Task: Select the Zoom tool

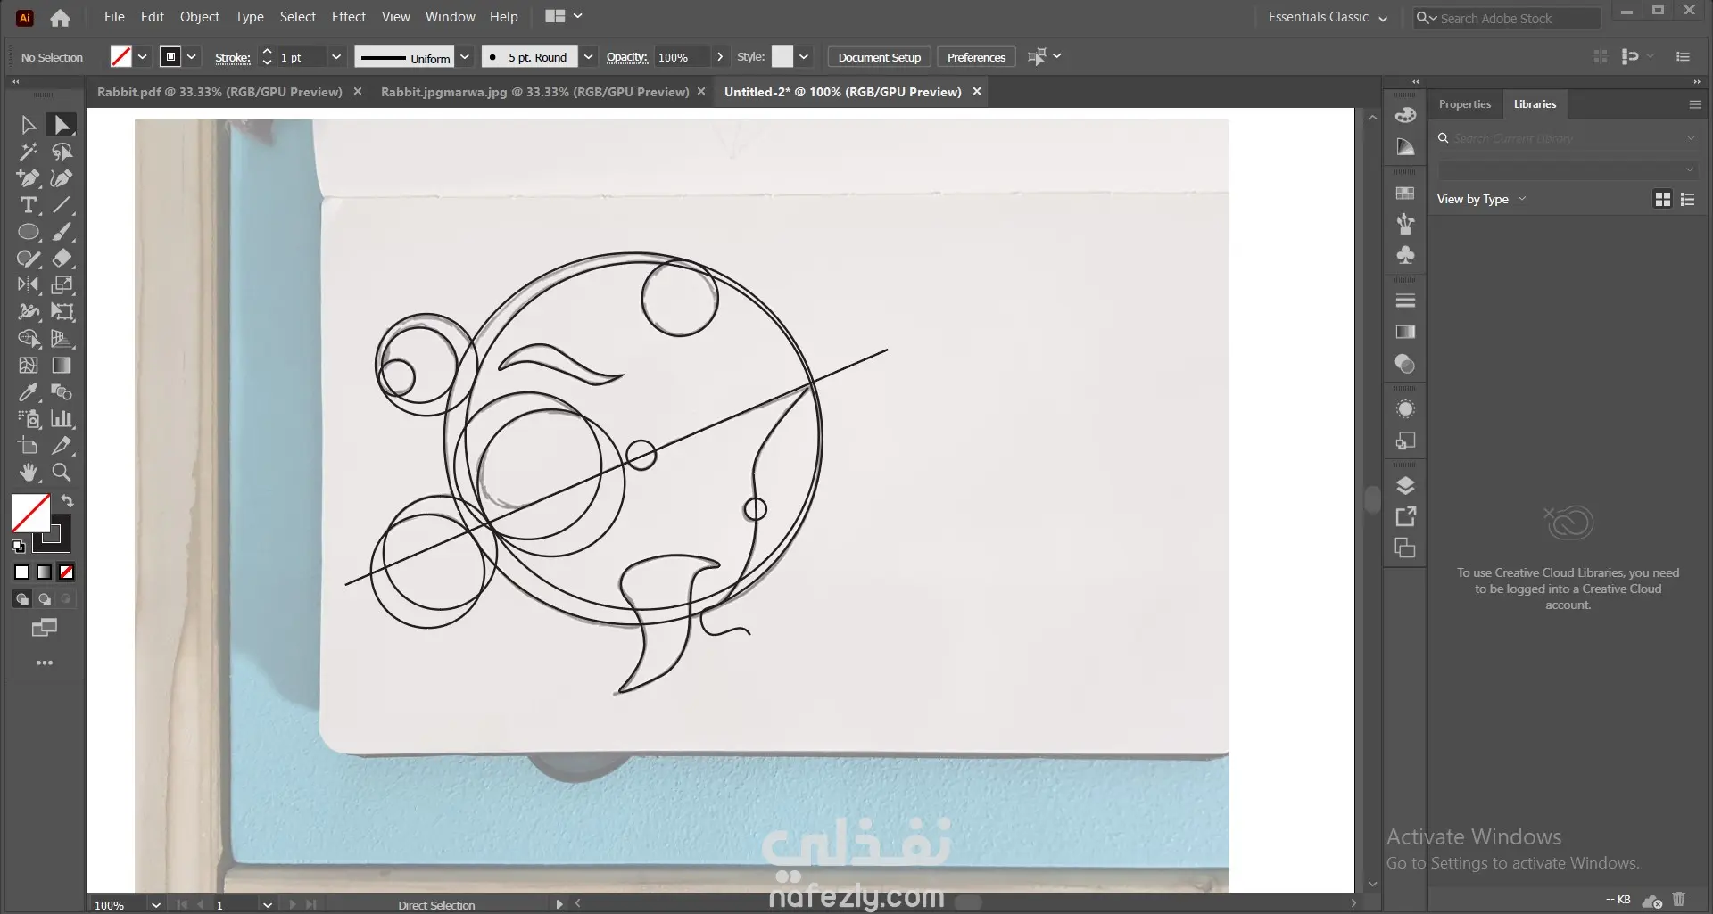Action: 62,473
